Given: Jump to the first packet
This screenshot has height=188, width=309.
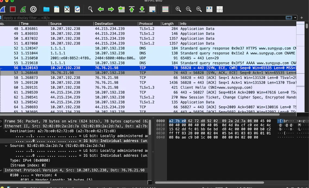Looking at the screenshot, I should coord(132,9).
